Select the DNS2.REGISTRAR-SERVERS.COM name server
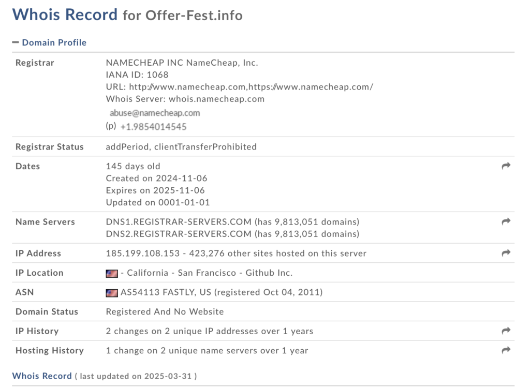This screenshot has height=388, width=530. pyautogui.click(x=179, y=234)
